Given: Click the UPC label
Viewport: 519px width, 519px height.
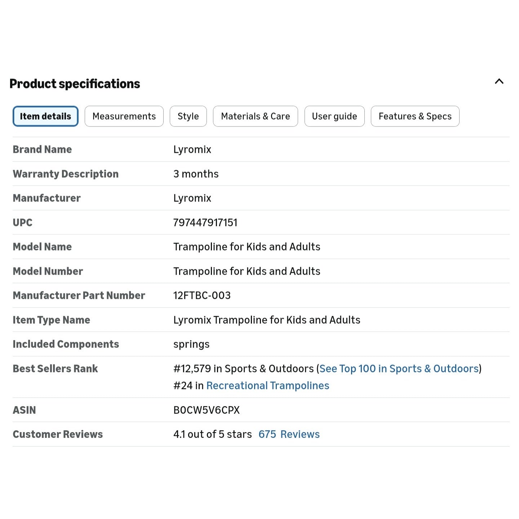Looking at the screenshot, I should click(23, 222).
